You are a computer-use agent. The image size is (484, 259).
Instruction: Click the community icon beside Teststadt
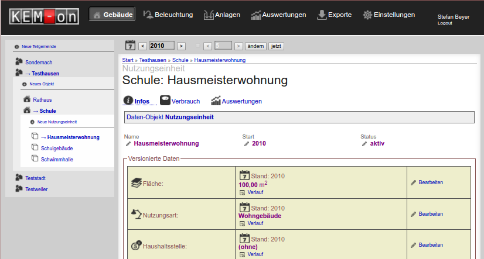(x=19, y=177)
